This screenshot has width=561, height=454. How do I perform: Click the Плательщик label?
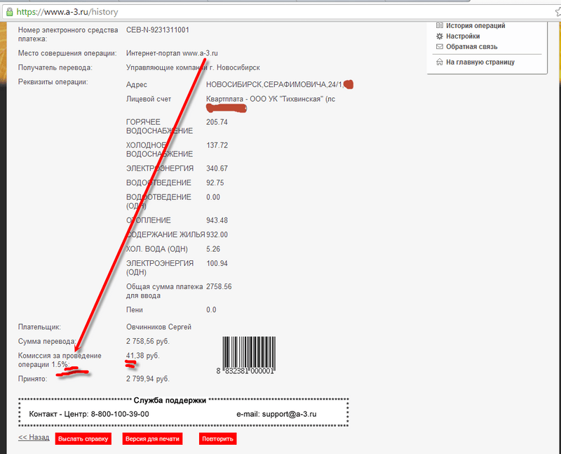39,327
